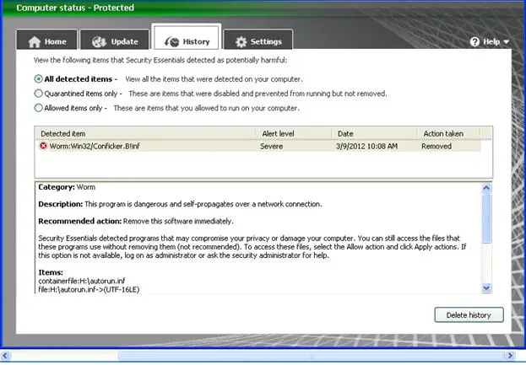Image resolution: width=526 pixels, height=365 pixels.
Task: Click the horizontal scrollbar right arrow
Action: tap(510, 356)
